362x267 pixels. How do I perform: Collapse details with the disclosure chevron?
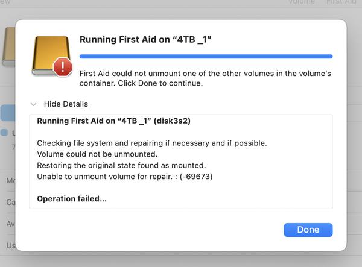pyautogui.click(x=34, y=104)
